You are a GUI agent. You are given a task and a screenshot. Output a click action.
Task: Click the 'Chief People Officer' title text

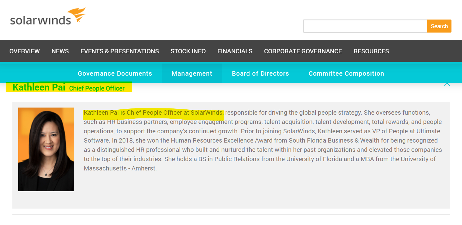(97, 88)
